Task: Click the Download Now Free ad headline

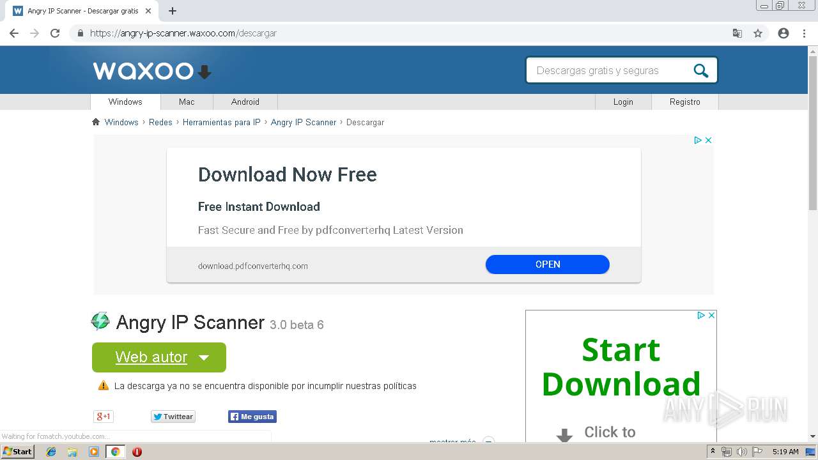Action: click(x=288, y=174)
